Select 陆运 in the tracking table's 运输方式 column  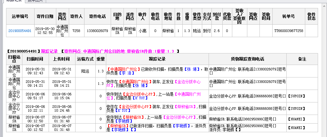point(85,71)
